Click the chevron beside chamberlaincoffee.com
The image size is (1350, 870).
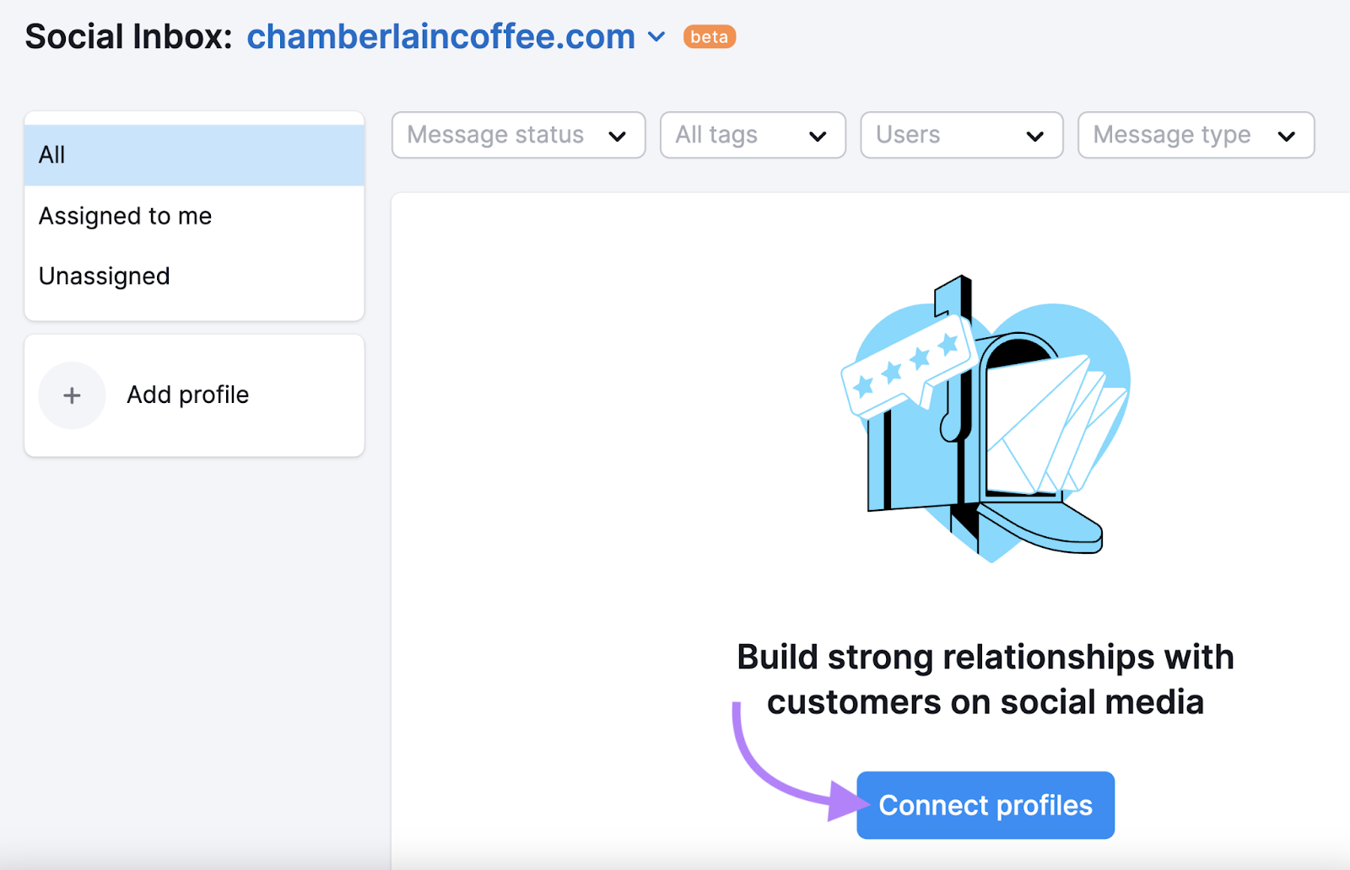656,38
